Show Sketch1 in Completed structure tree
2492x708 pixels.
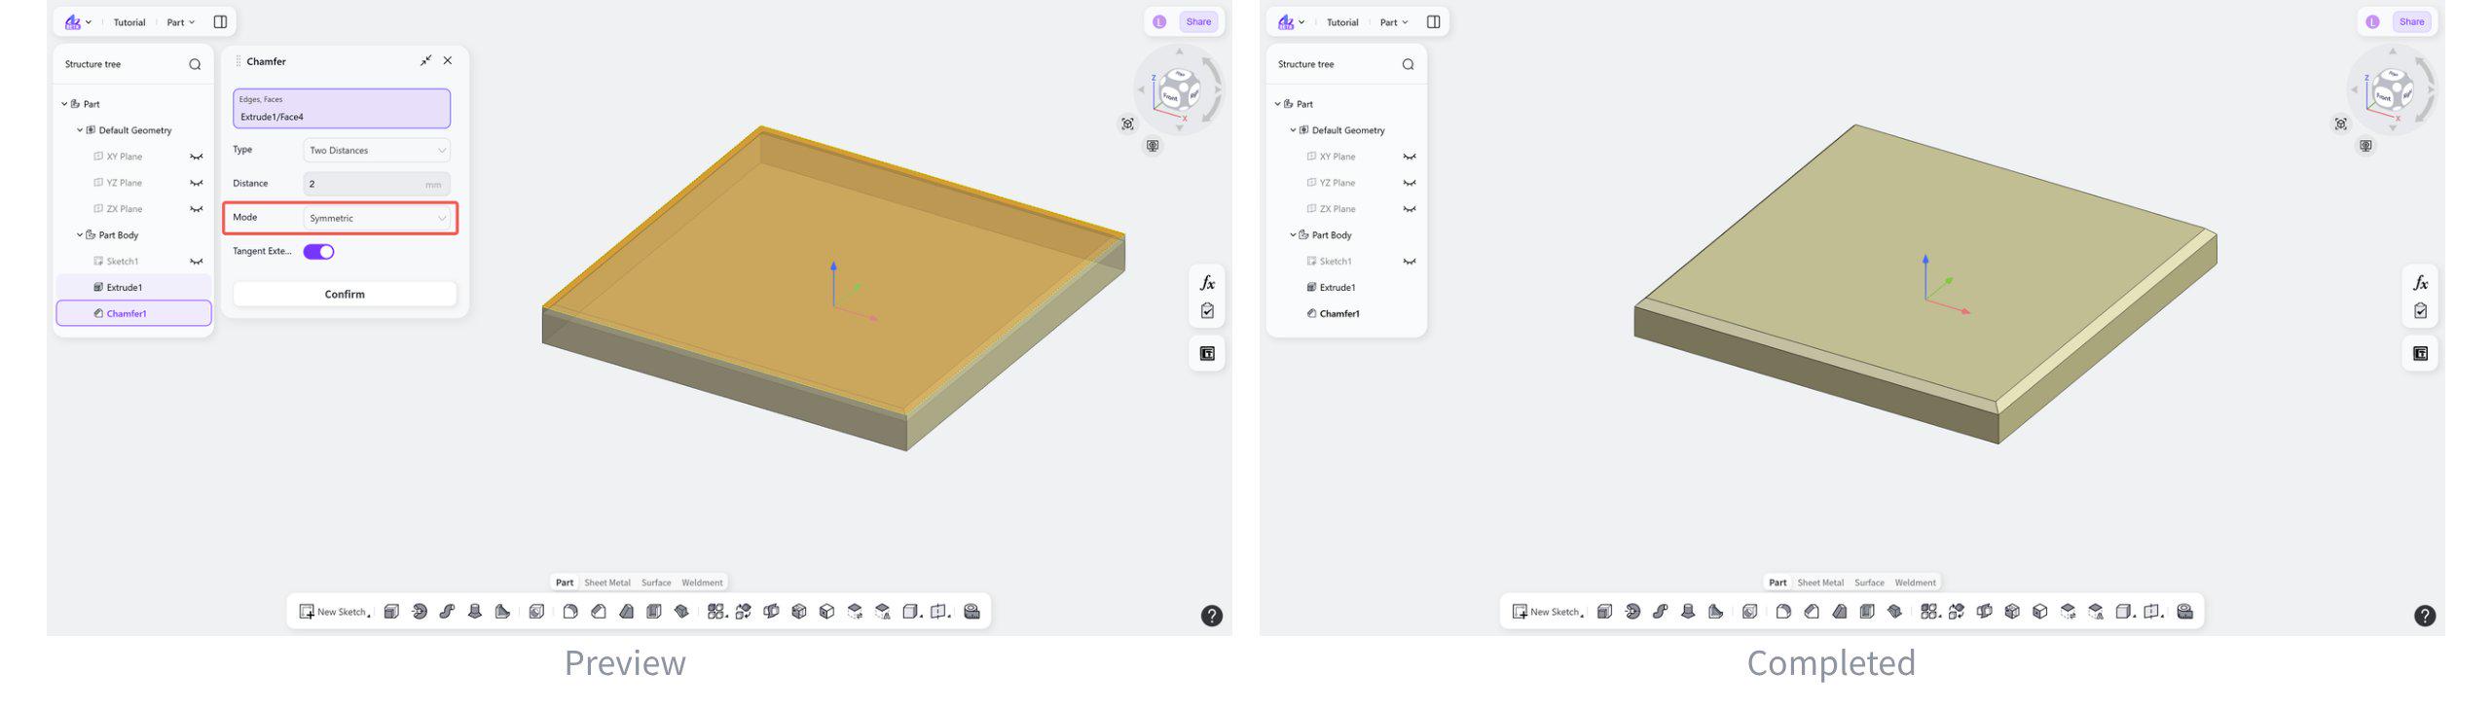coord(1410,262)
